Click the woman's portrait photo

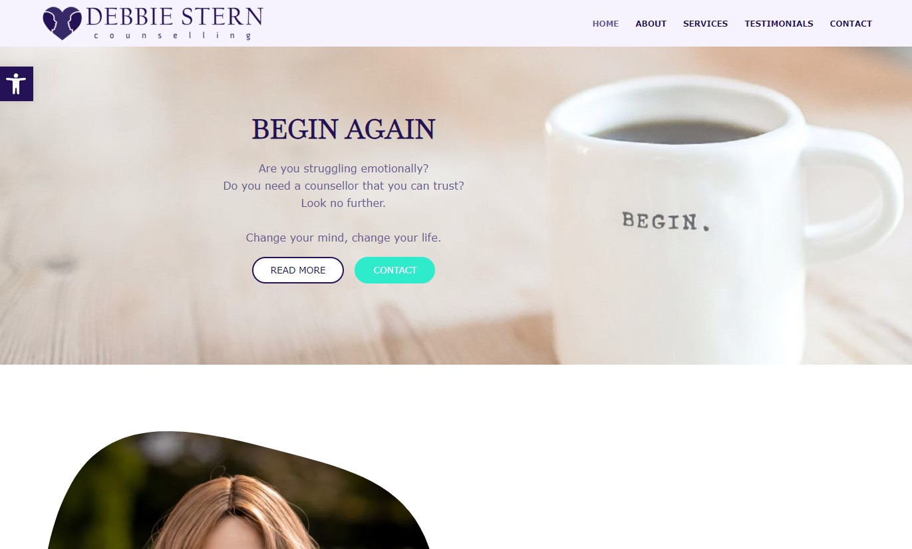pyautogui.click(x=239, y=490)
